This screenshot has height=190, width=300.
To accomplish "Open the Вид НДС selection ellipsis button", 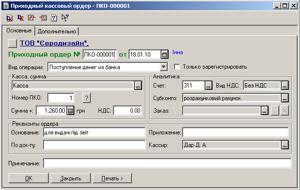I will pos(285,85).
